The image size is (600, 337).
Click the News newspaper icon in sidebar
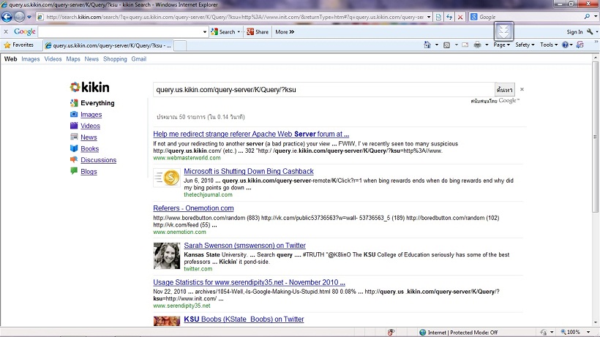tap(74, 137)
